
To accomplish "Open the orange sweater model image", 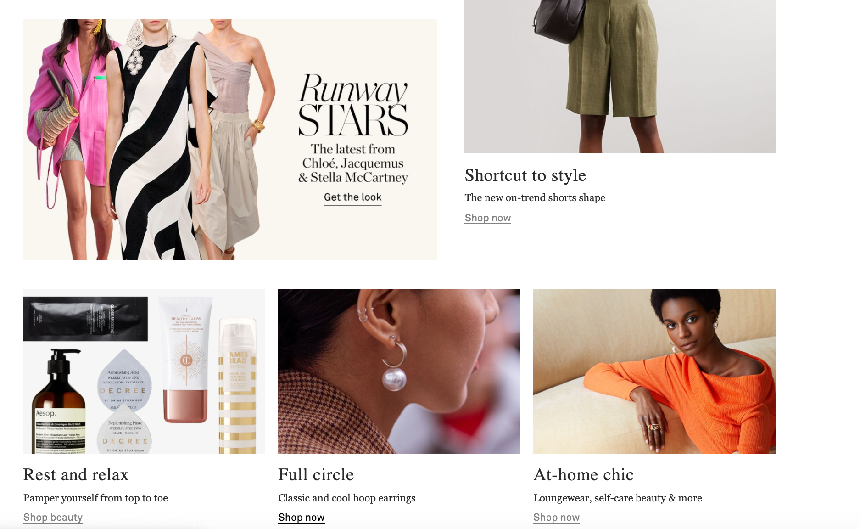I will pos(654,371).
